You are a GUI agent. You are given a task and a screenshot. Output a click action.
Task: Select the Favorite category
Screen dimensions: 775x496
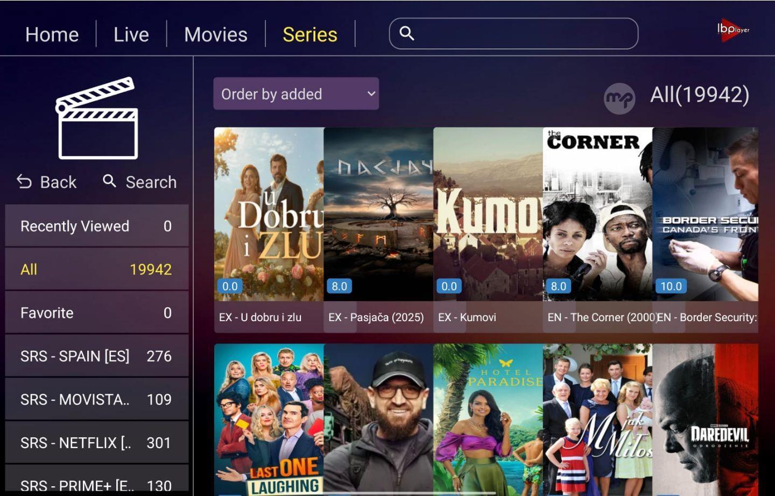[97, 313]
